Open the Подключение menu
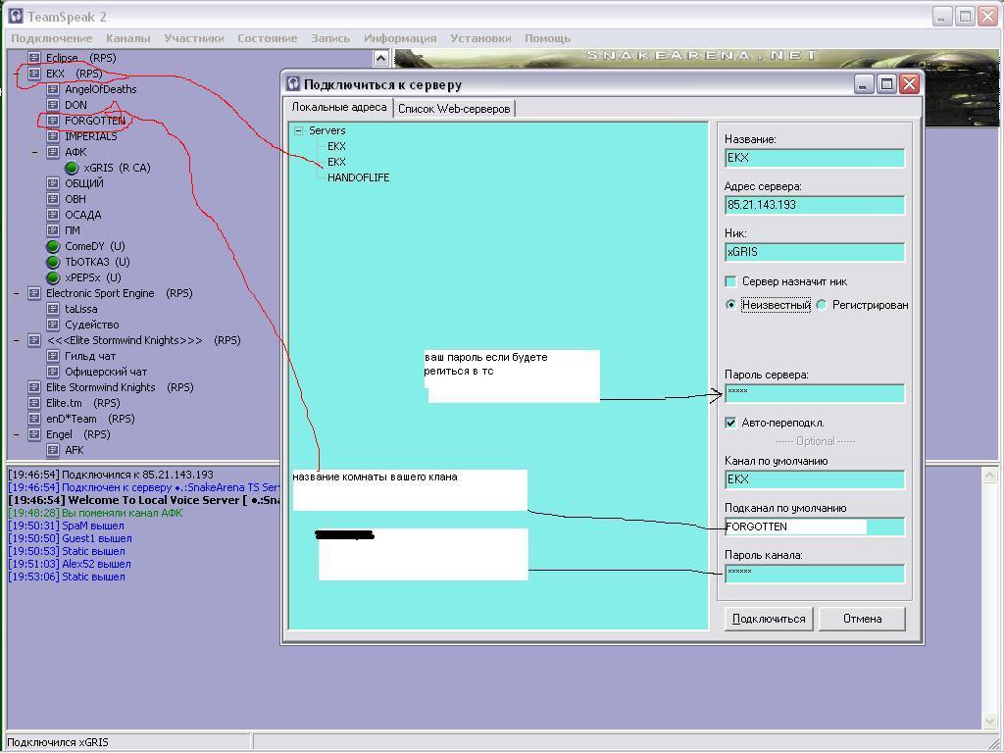Screen dimensions: 1004x753 coord(52,38)
